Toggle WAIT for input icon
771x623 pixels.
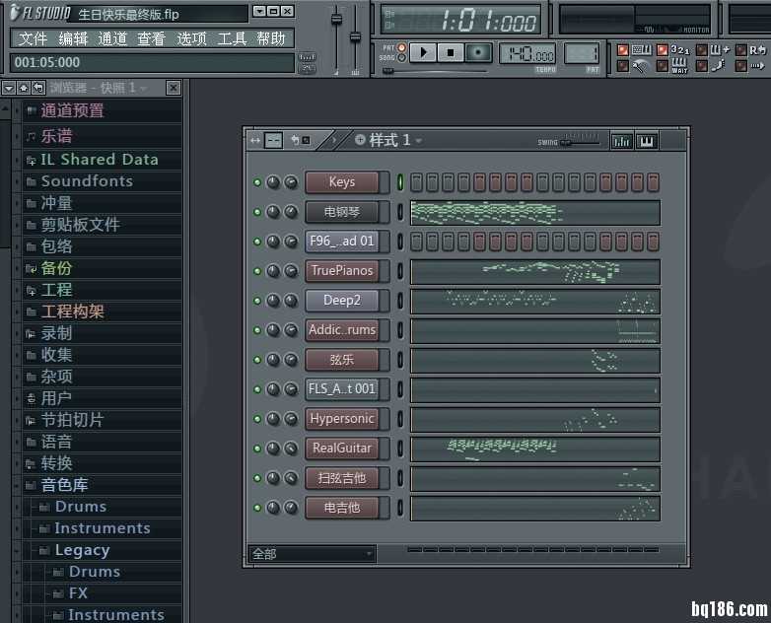[679, 65]
